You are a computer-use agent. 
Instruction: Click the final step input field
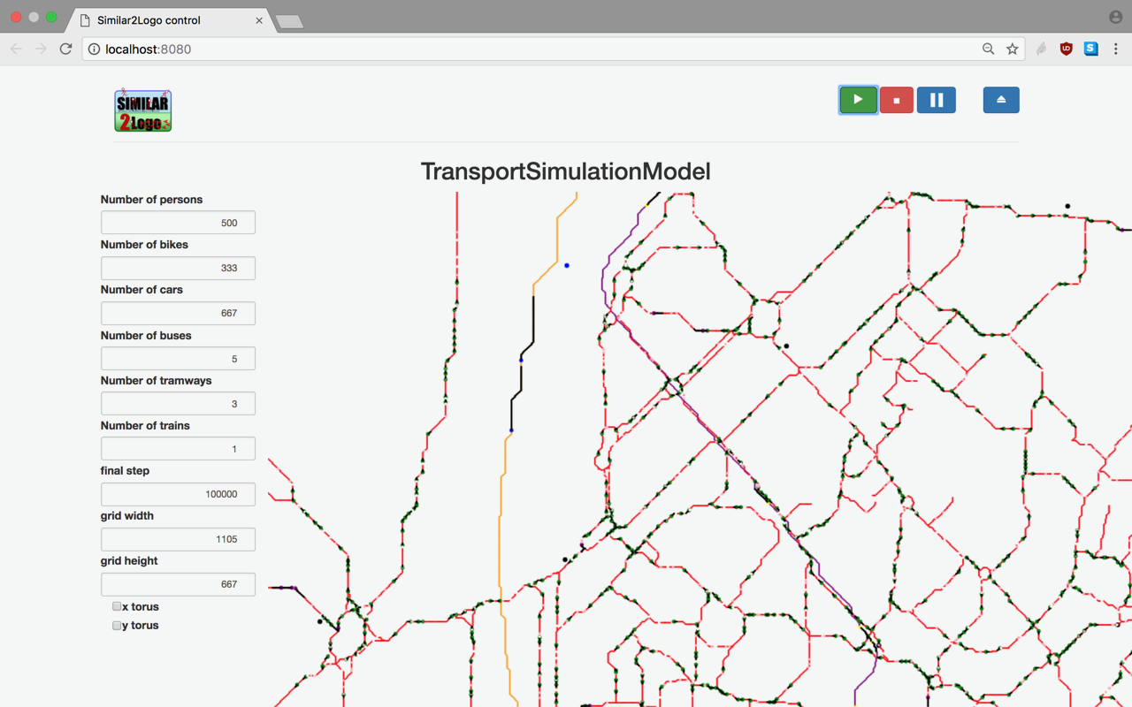click(178, 494)
